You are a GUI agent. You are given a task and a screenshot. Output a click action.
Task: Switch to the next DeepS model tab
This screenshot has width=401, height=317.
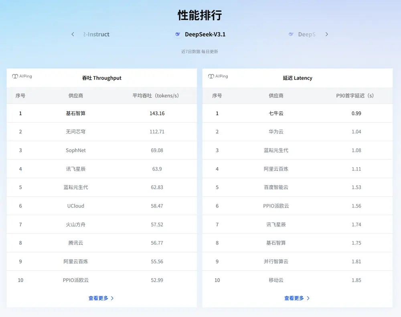pos(306,35)
